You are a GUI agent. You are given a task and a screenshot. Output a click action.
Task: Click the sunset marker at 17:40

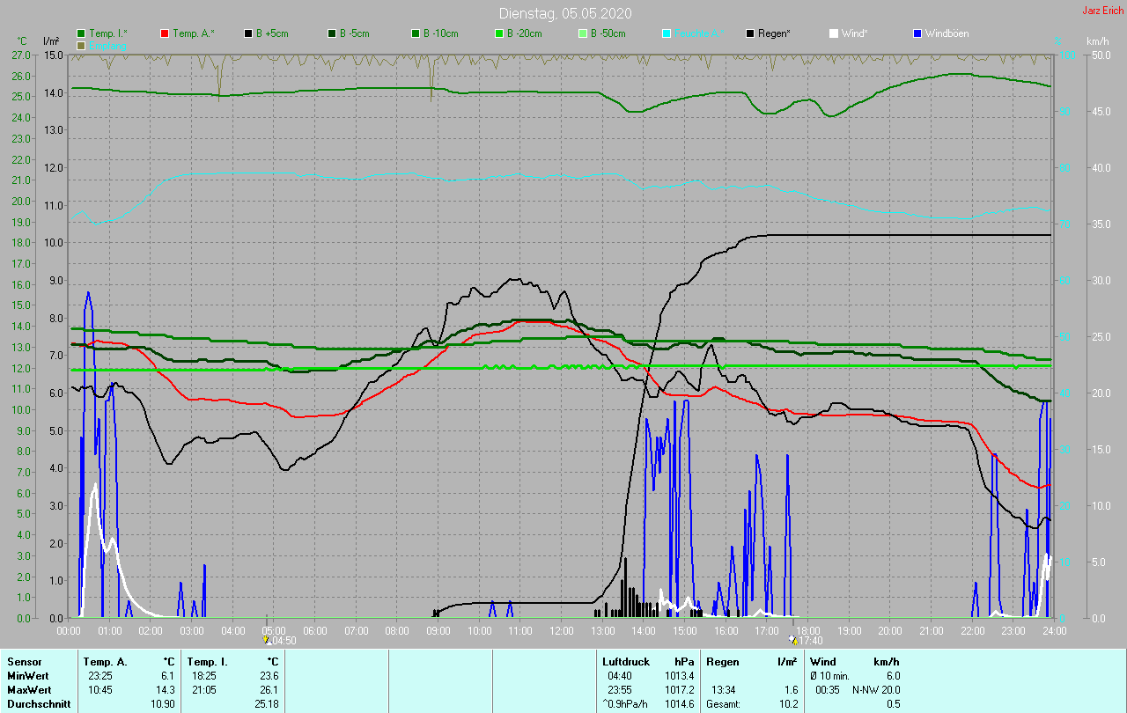point(792,640)
